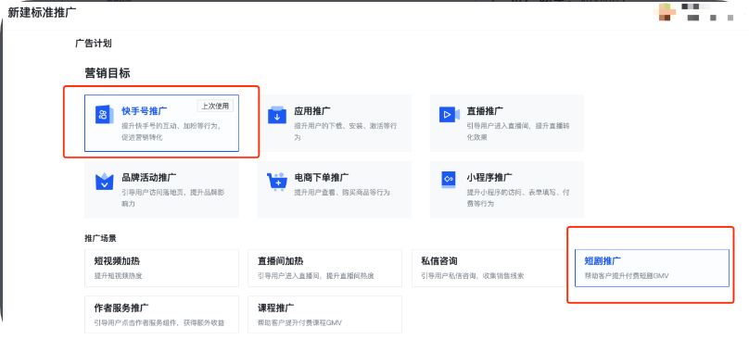Viewport: 749px width, 340px height.
Task: Click the 直播推广 video camera icon
Action: 449,115
